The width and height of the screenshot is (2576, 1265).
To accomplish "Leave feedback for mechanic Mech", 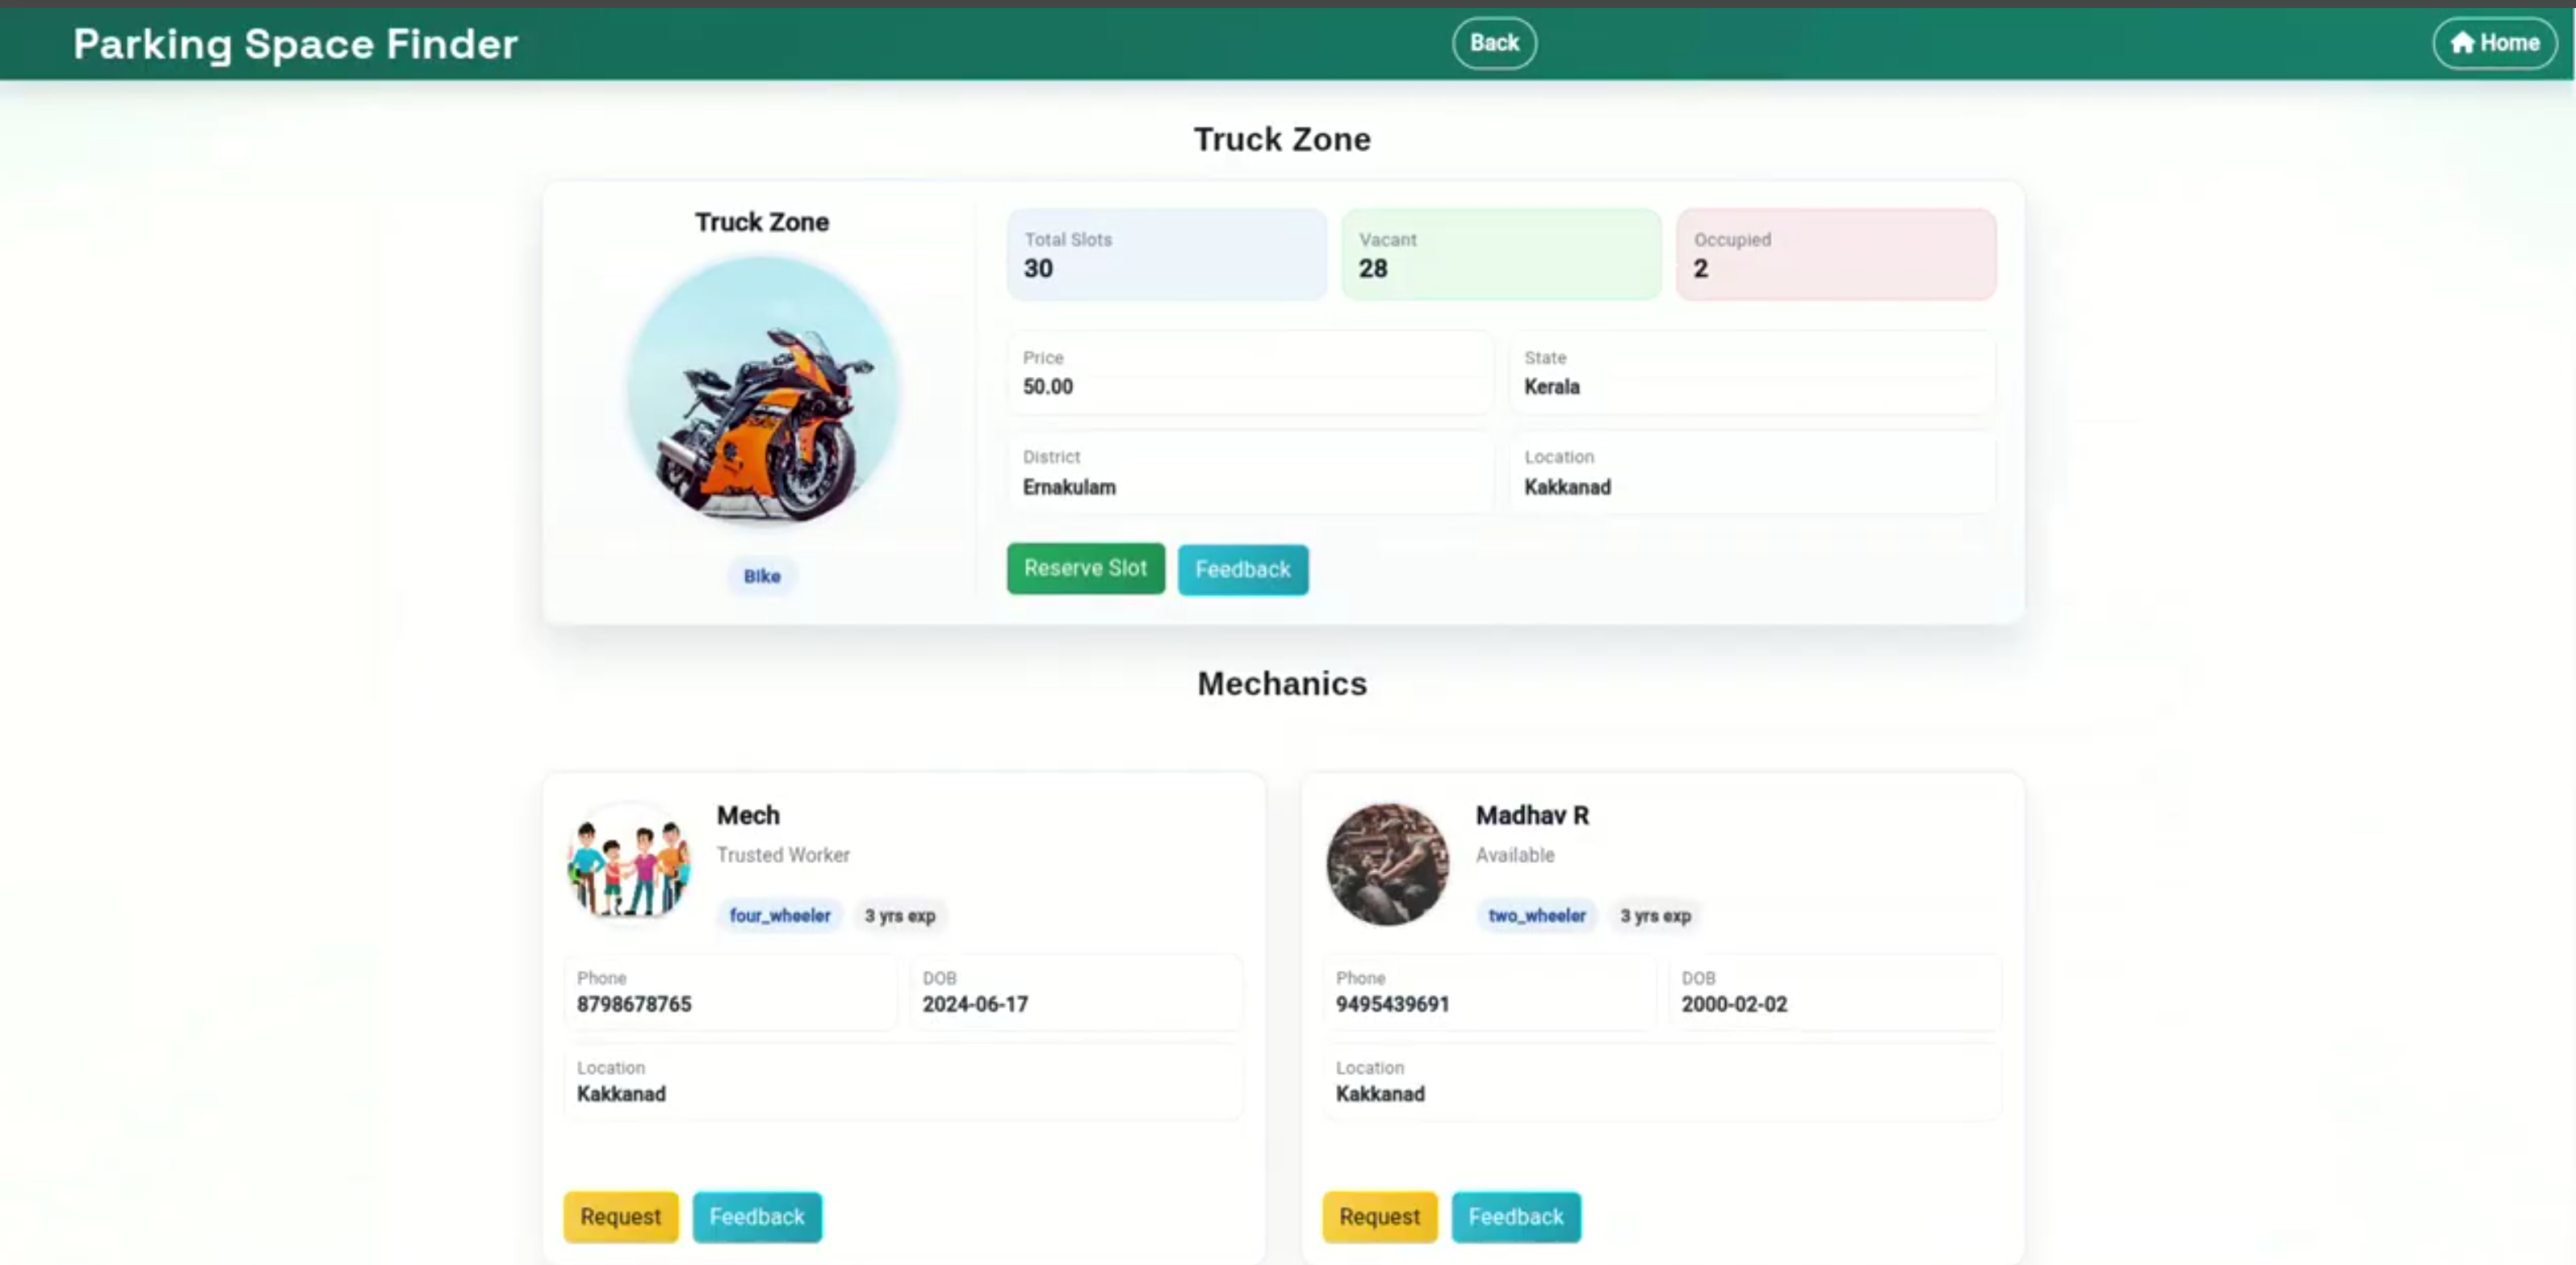I will [757, 1217].
